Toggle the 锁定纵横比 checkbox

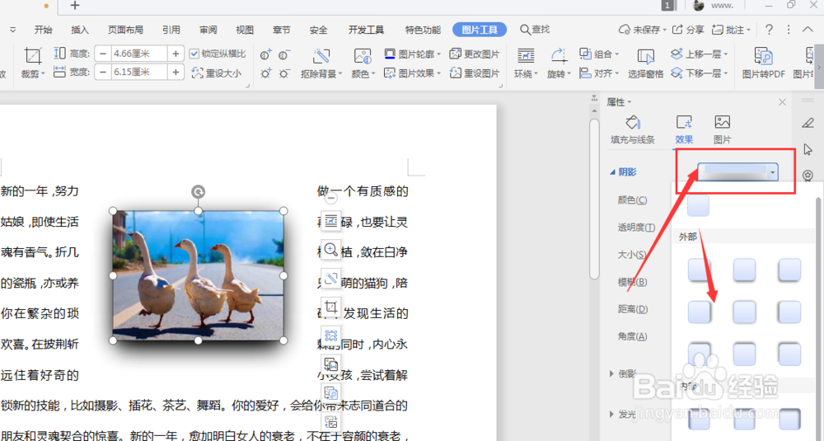tap(194, 54)
